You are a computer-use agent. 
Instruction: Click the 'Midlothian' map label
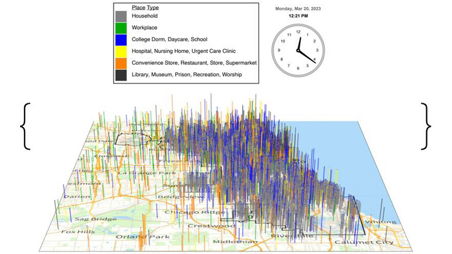pos(236,242)
